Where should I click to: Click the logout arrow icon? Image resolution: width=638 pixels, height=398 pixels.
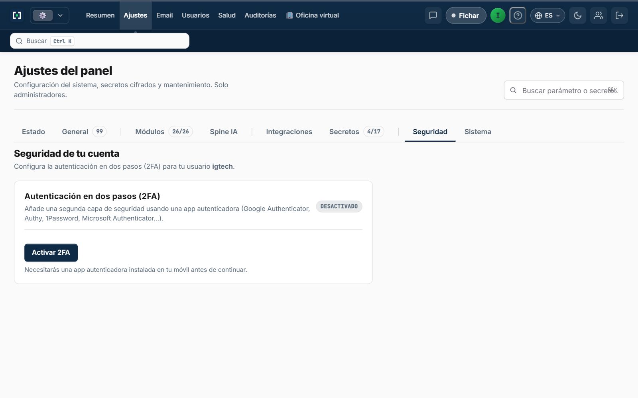619,16
